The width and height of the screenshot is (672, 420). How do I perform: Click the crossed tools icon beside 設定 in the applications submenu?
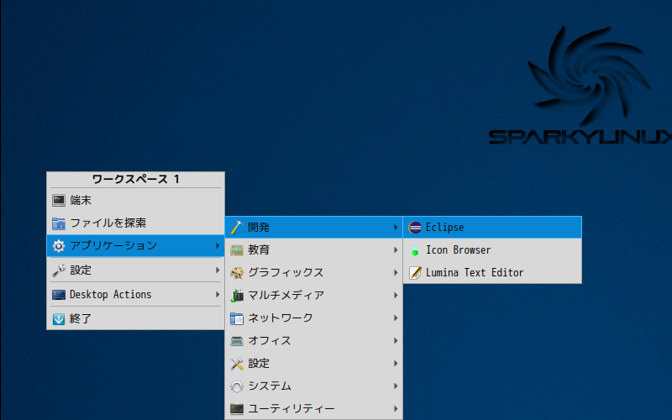[x=237, y=364]
